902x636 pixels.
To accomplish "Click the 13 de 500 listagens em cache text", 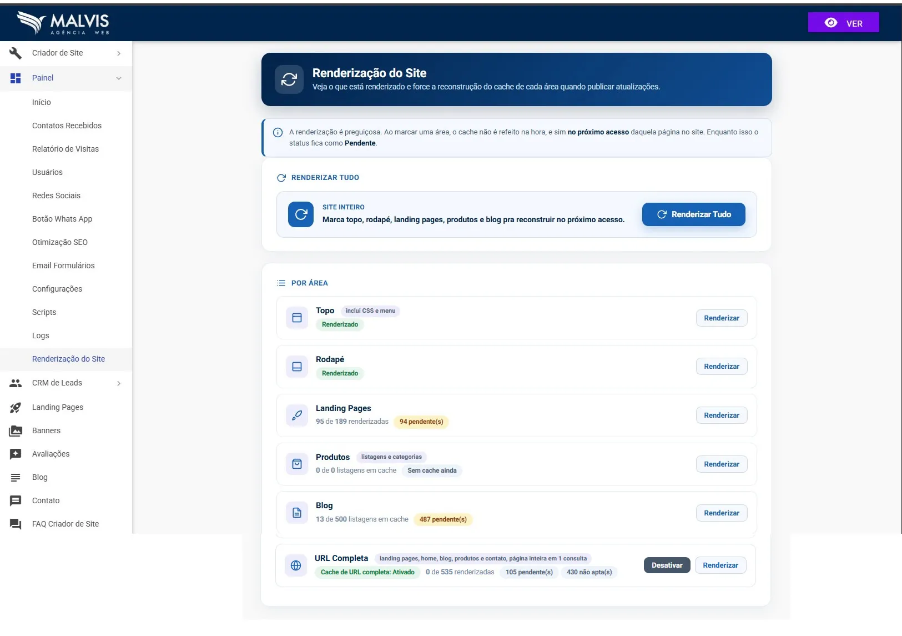I will click(362, 519).
